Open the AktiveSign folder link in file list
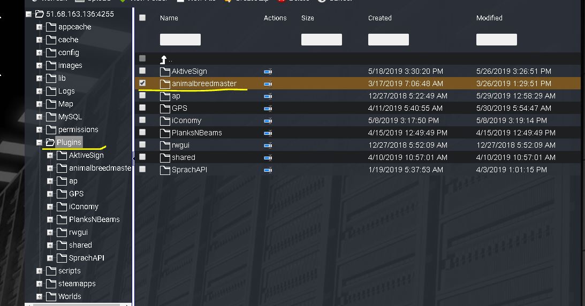 click(x=189, y=71)
